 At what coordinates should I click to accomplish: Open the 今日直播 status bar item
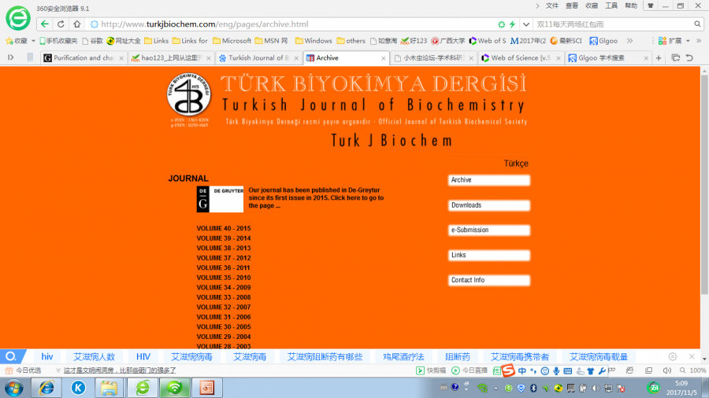[x=470, y=370]
